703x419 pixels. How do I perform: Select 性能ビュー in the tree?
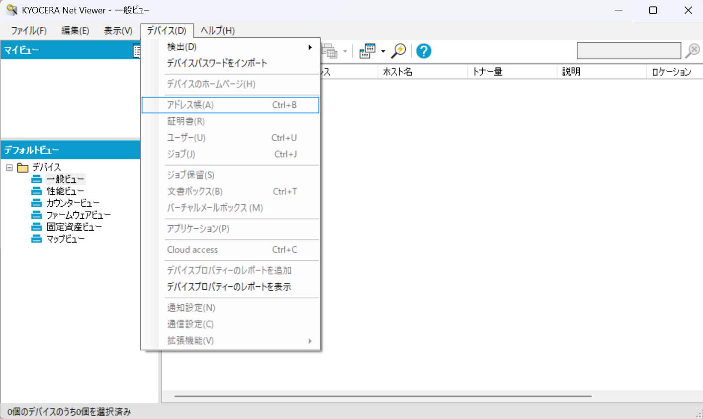pyautogui.click(x=66, y=191)
